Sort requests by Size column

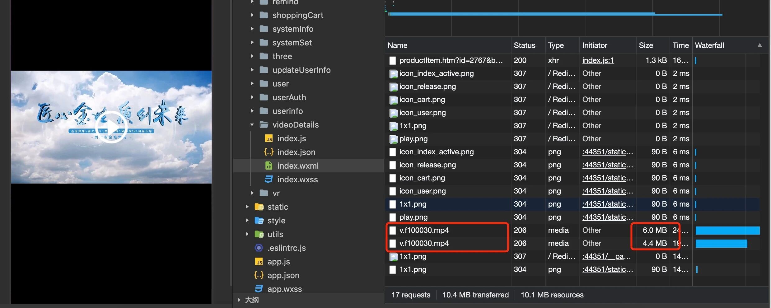coord(653,45)
